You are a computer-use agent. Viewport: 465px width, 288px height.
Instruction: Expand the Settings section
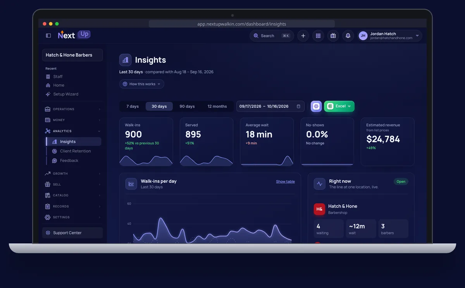pos(72,217)
